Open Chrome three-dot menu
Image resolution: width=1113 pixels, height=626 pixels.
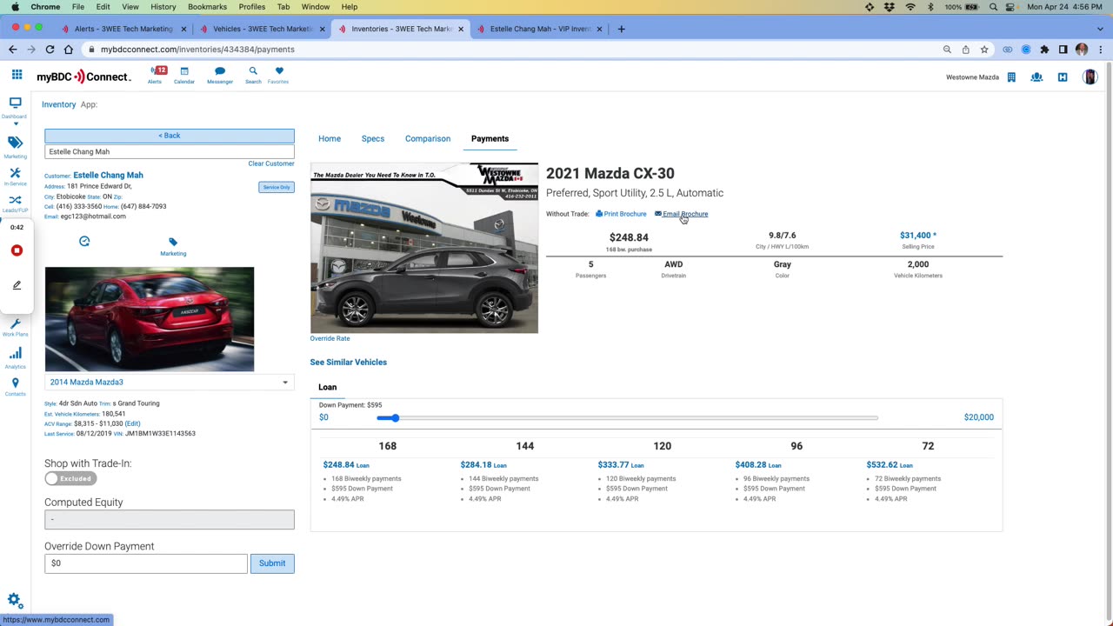coord(1101,50)
